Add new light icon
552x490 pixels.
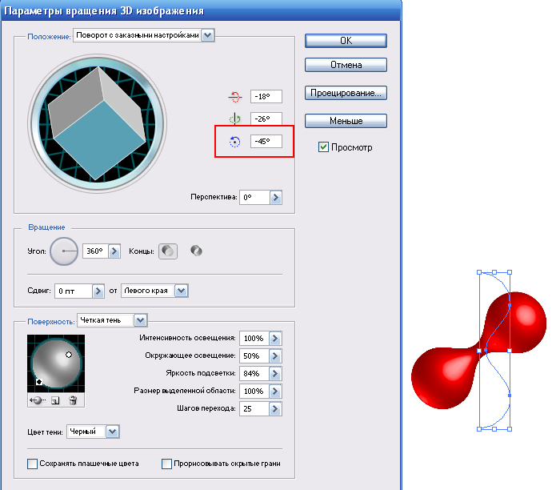55,400
